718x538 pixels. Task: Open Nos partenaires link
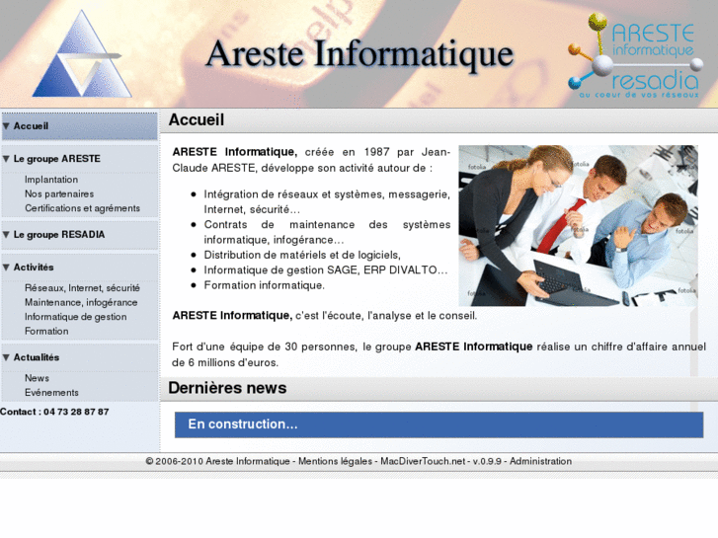(x=59, y=193)
